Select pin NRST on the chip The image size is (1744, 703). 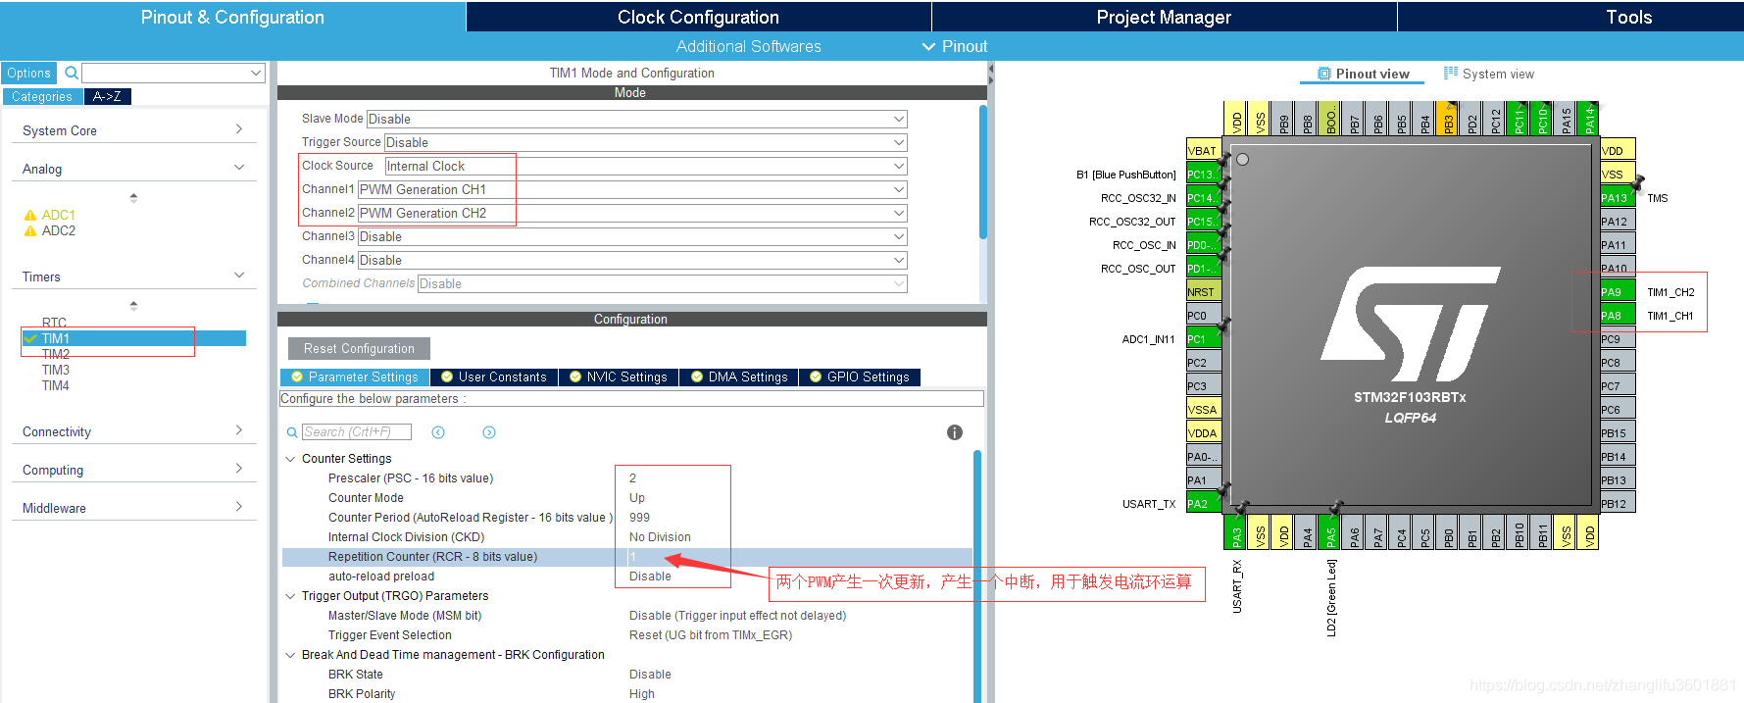coord(1204,292)
